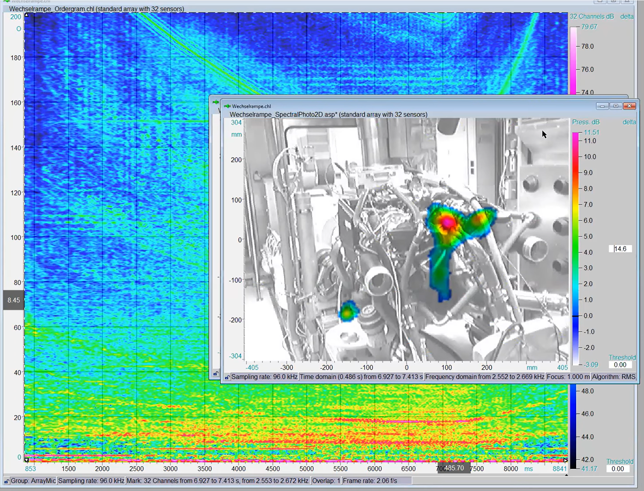
Task: Click the "-3.09" minimum value of the pressure scale
Action: (x=591, y=365)
